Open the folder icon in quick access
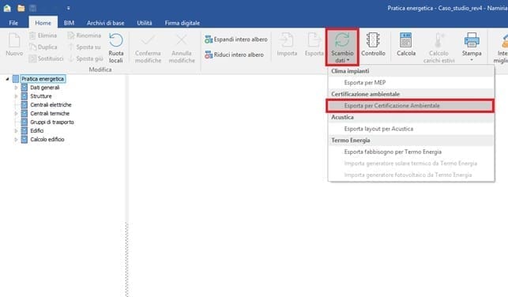Image resolution: width=508 pixels, height=297 pixels. [x=21, y=8]
